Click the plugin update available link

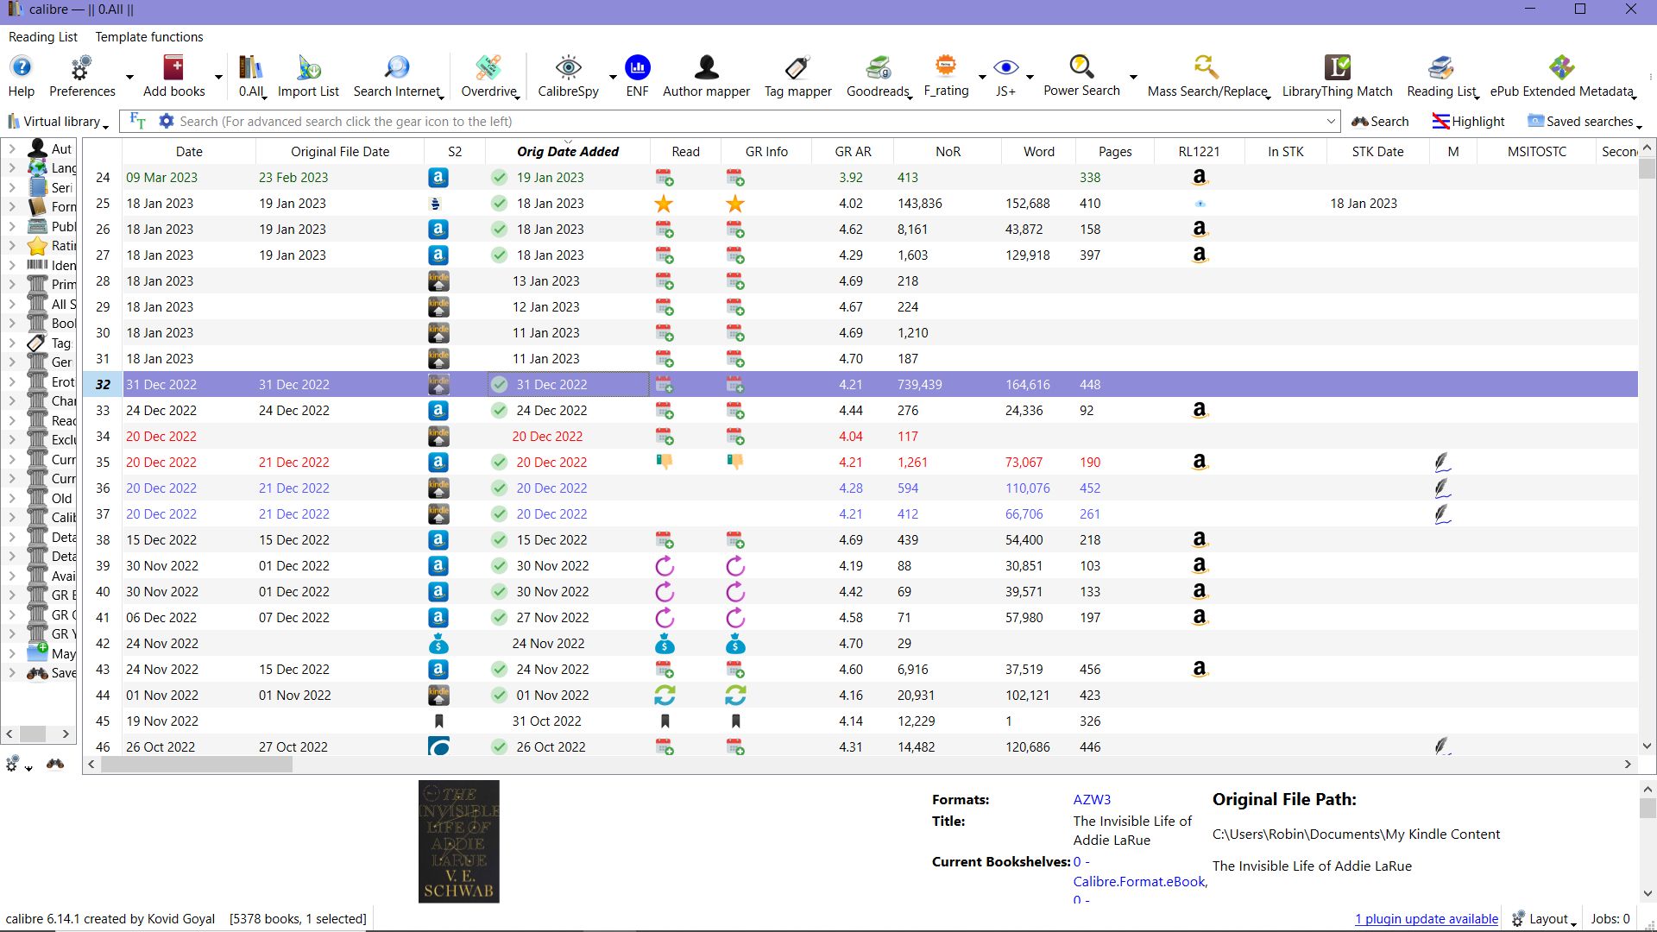(x=1426, y=919)
